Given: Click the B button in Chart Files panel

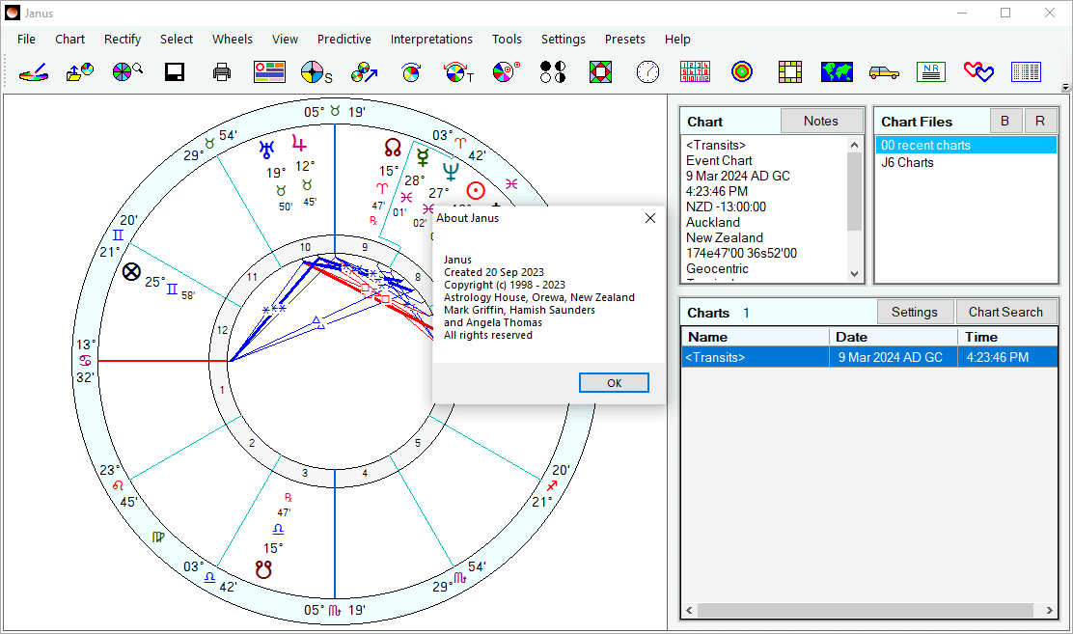Looking at the screenshot, I should (x=1005, y=120).
